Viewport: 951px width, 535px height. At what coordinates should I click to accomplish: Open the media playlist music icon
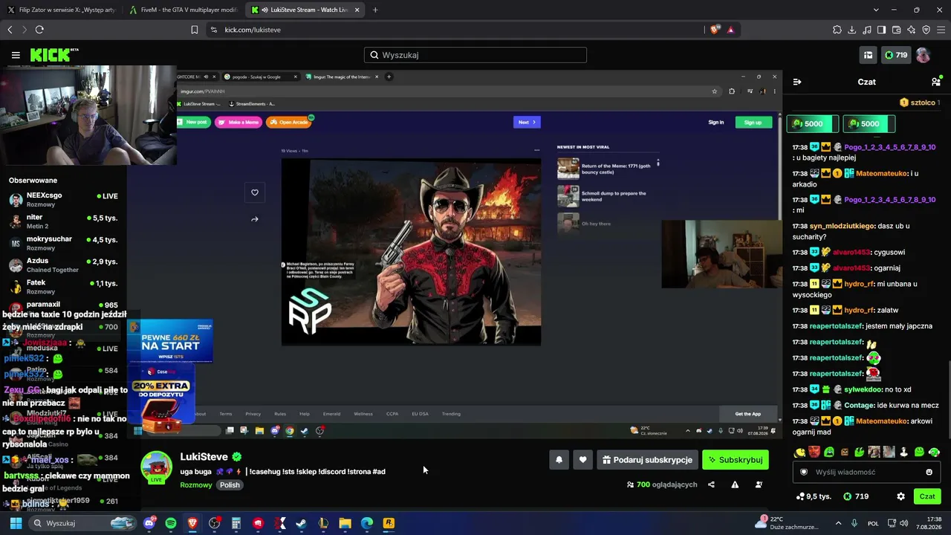pos(867,30)
